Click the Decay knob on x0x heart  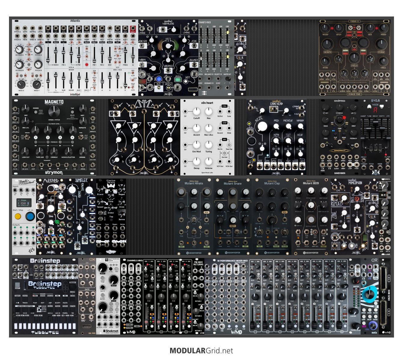(x=196, y=161)
